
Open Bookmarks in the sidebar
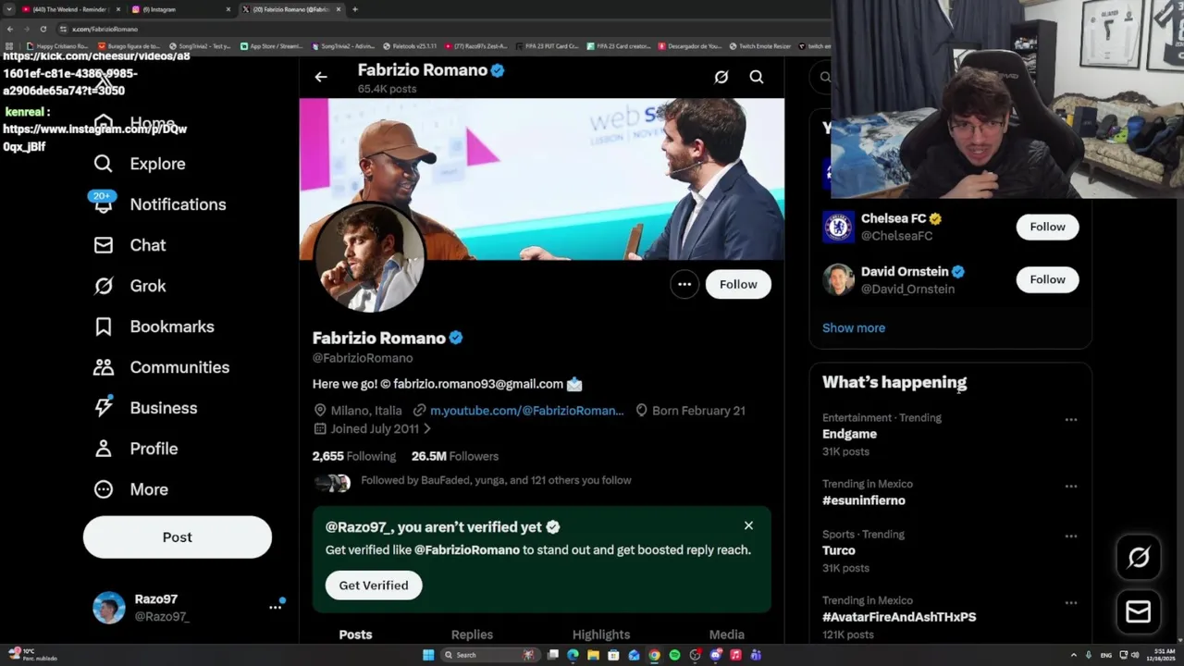(x=154, y=327)
